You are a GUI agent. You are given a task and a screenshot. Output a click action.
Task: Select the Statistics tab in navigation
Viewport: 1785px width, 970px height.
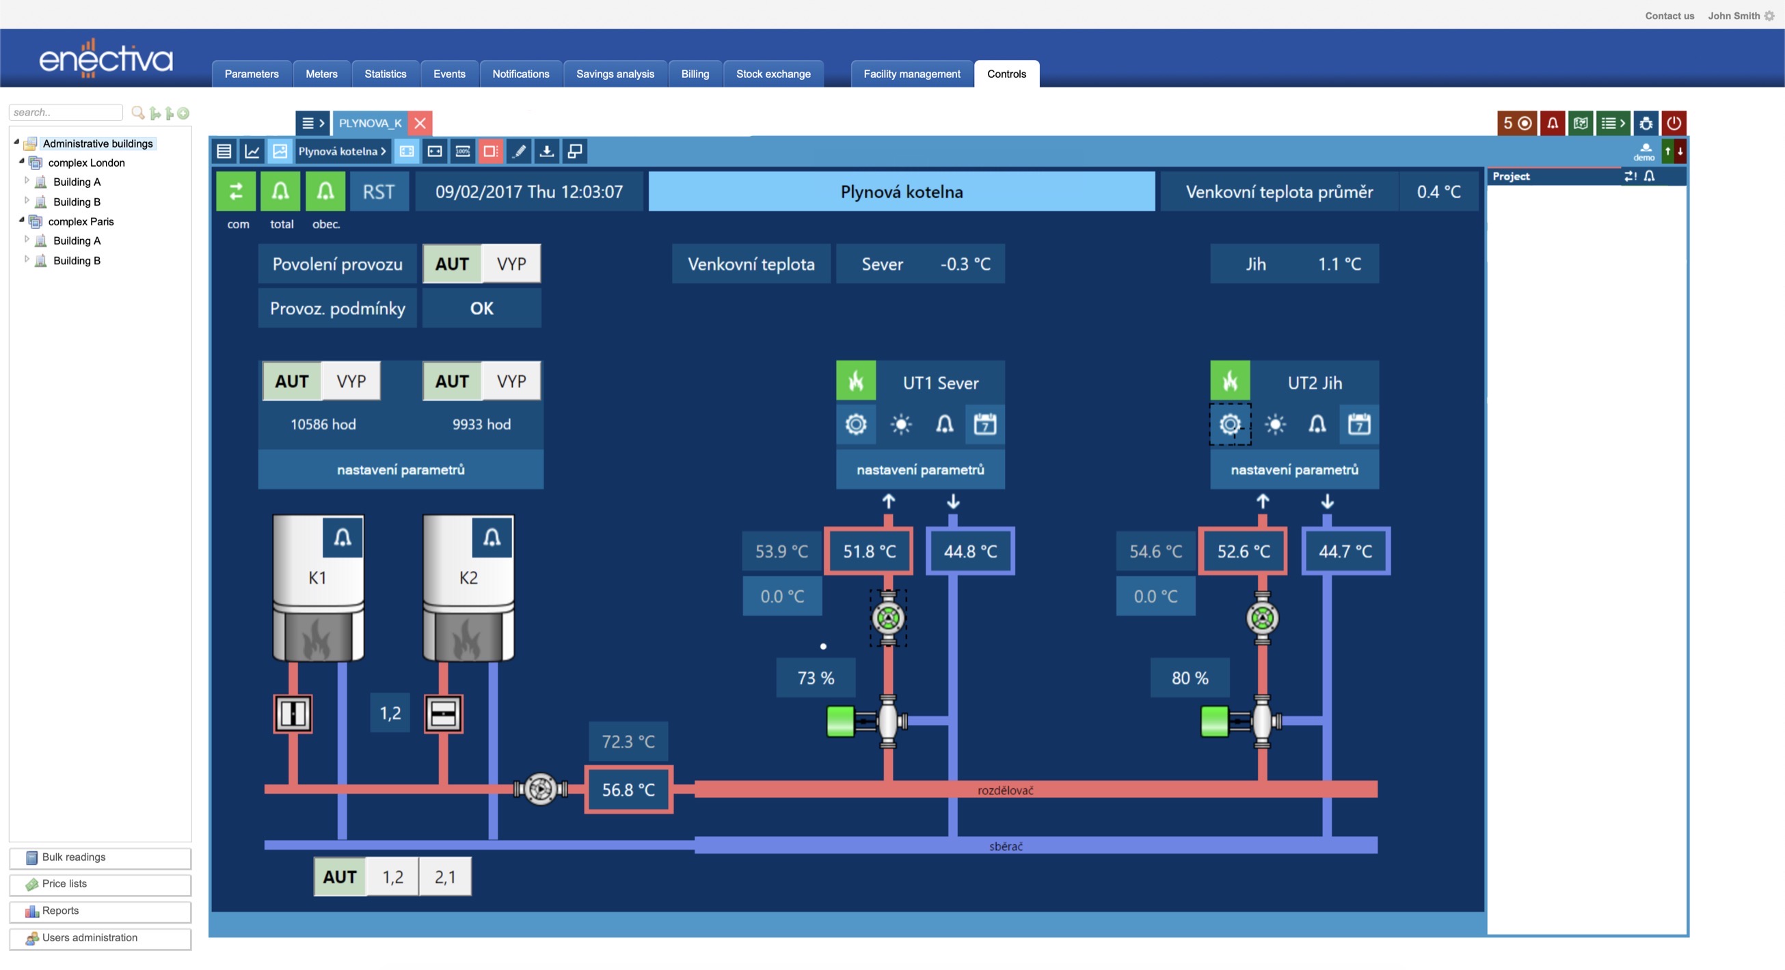(x=386, y=73)
